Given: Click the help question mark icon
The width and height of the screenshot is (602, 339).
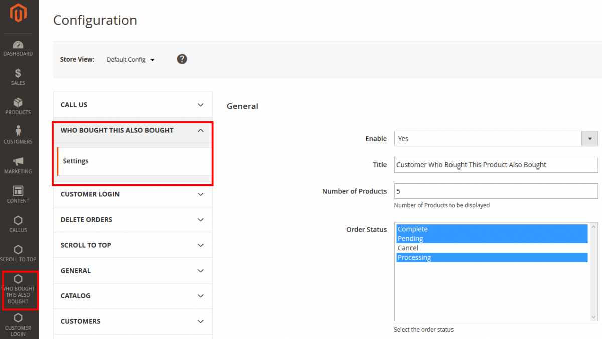Looking at the screenshot, I should point(182,59).
